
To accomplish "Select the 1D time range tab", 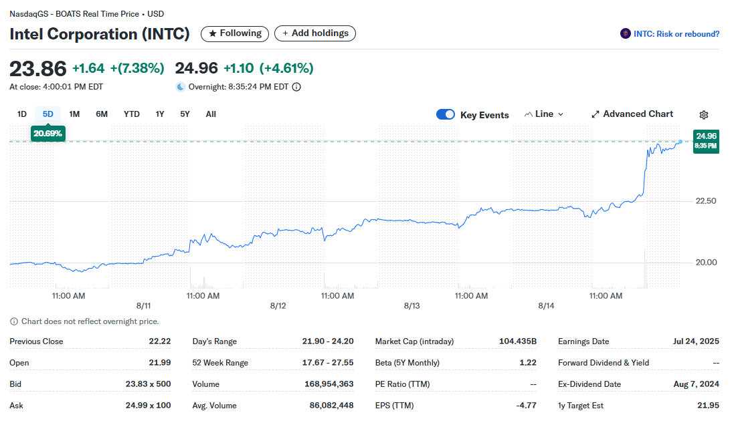I will (x=22, y=114).
